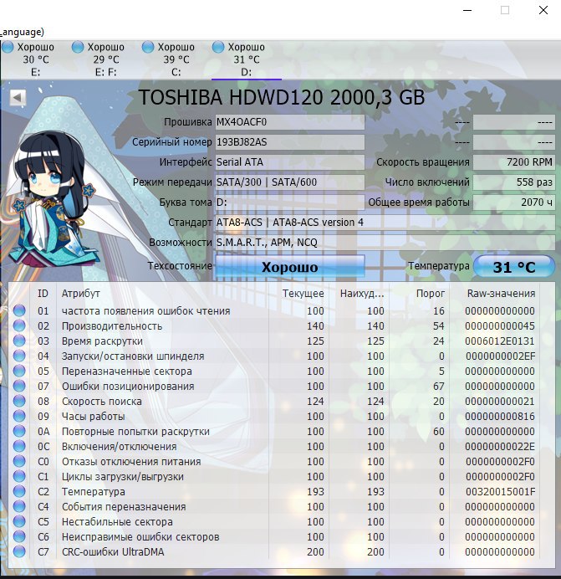The width and height of the screenshot is (561, 579).
Task: Click raw value 000000000816
Action: [x=500, y=417]
